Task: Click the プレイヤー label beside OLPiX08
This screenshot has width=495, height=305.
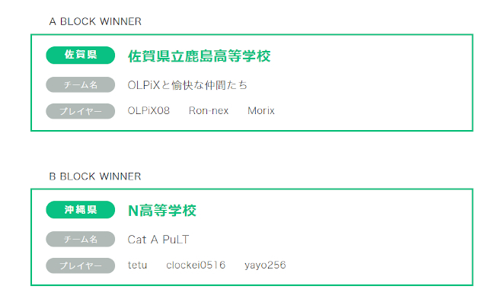Action: tap(80, 111)
